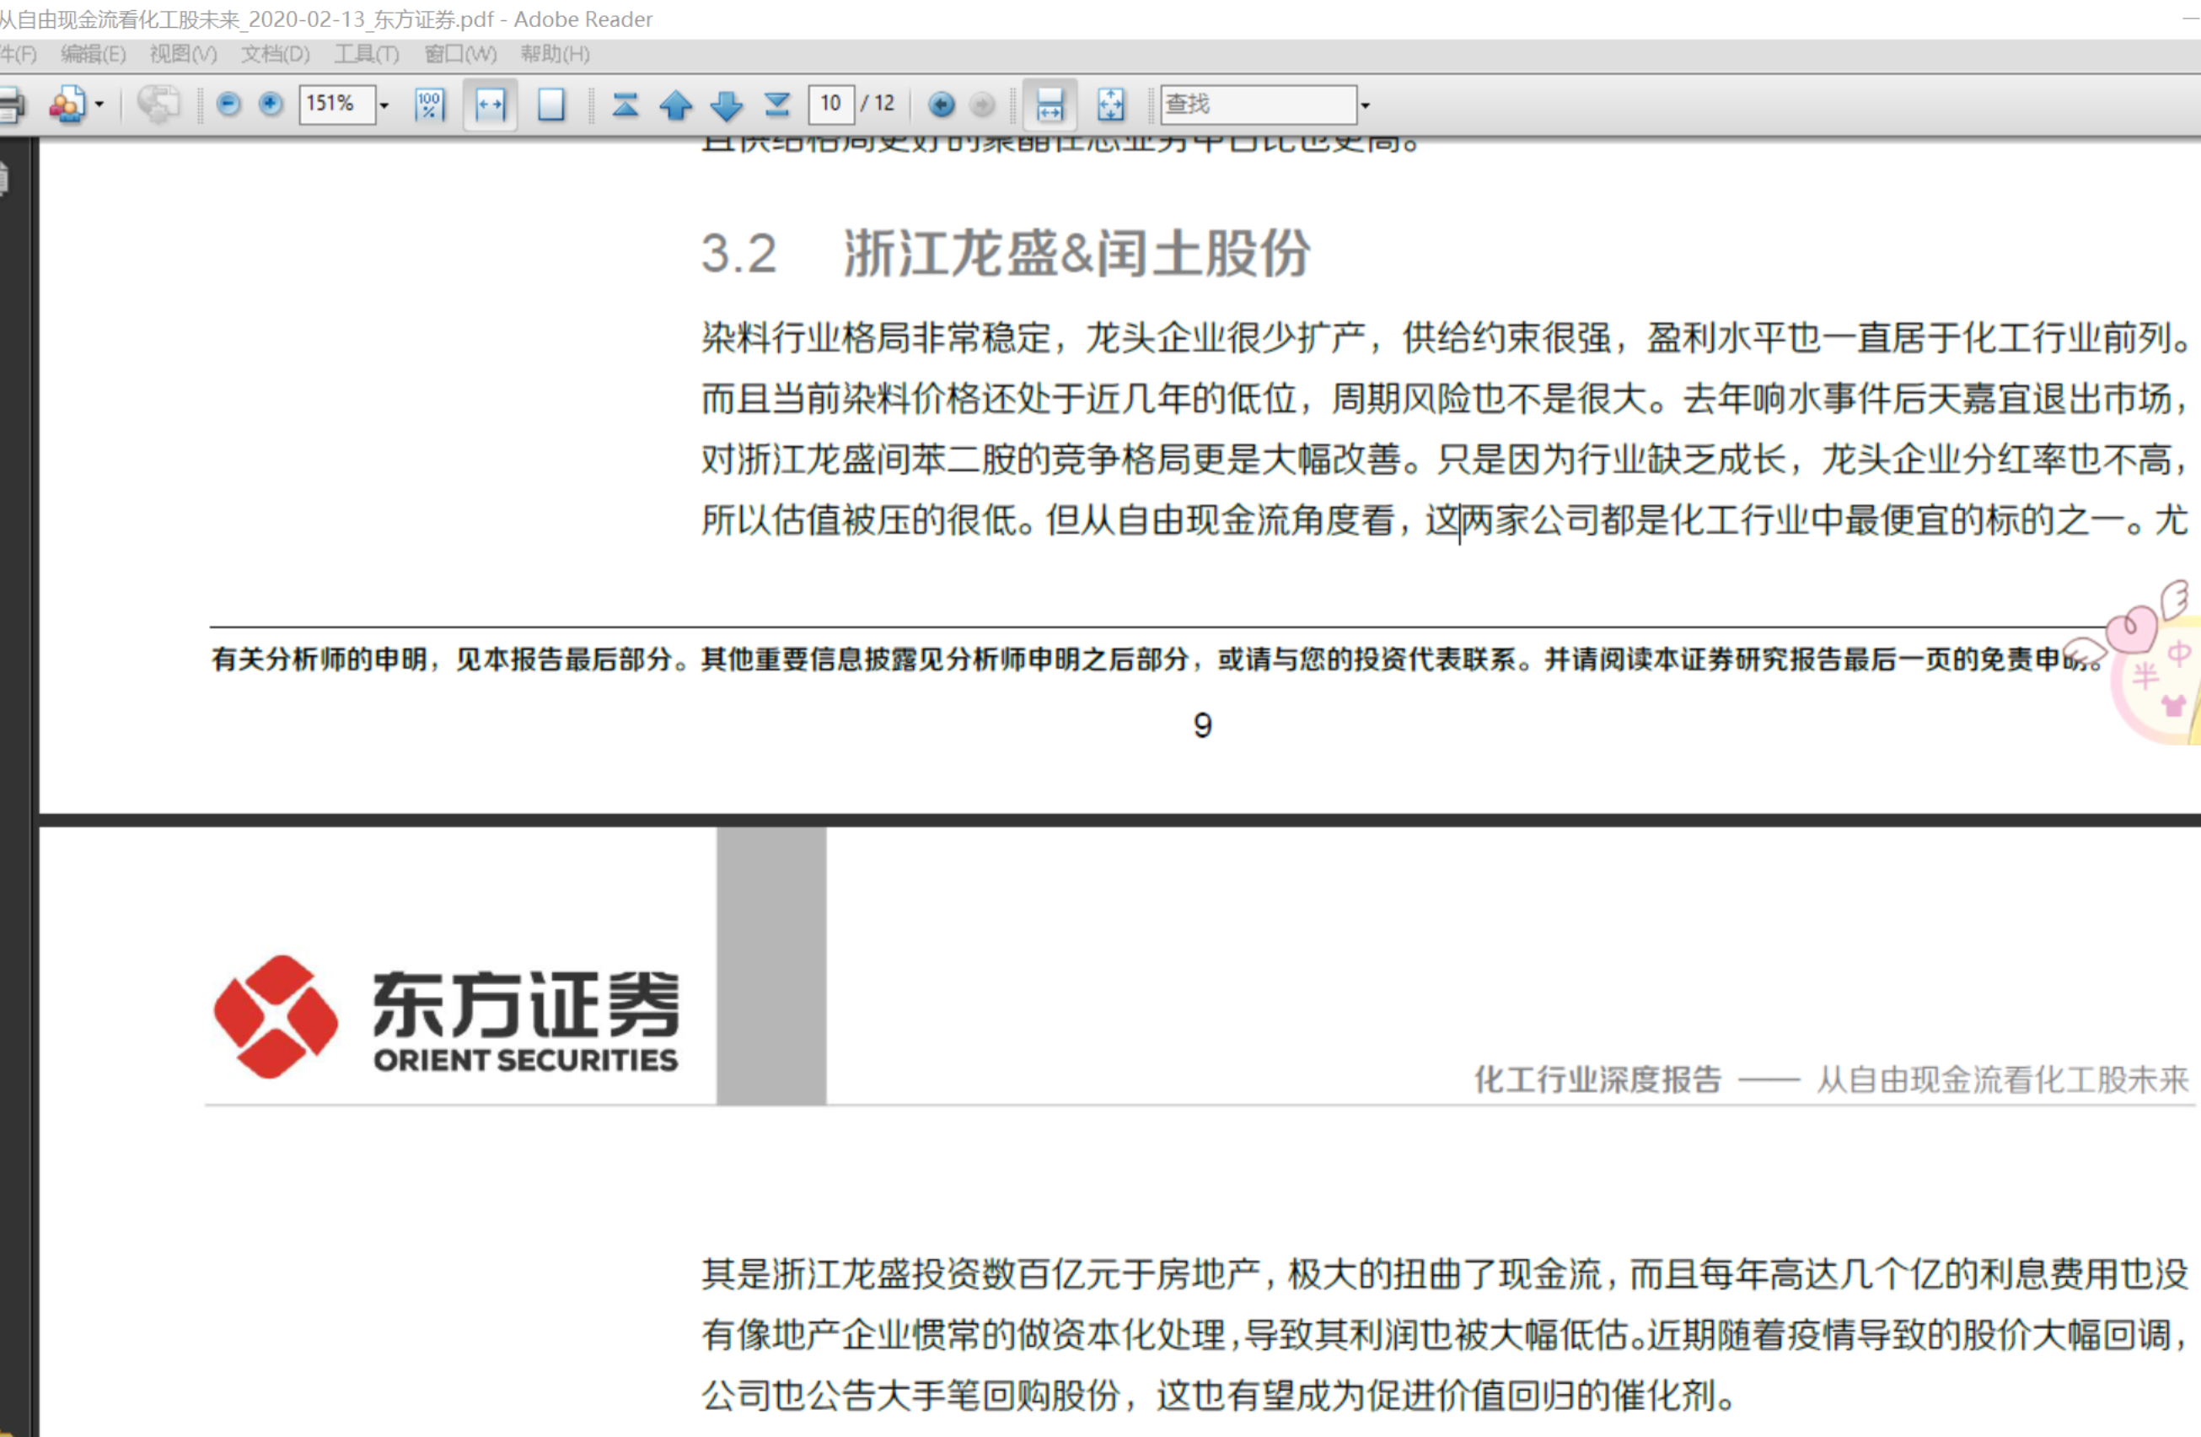Go to previous page arrow

click(676, 105)
